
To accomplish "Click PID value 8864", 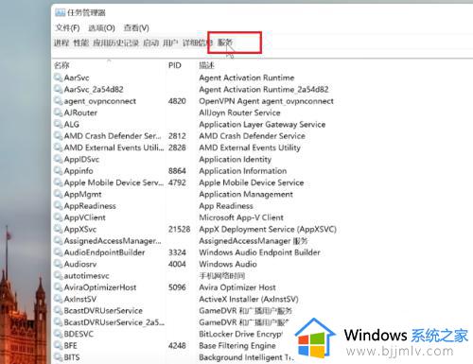I will [177, 171].
